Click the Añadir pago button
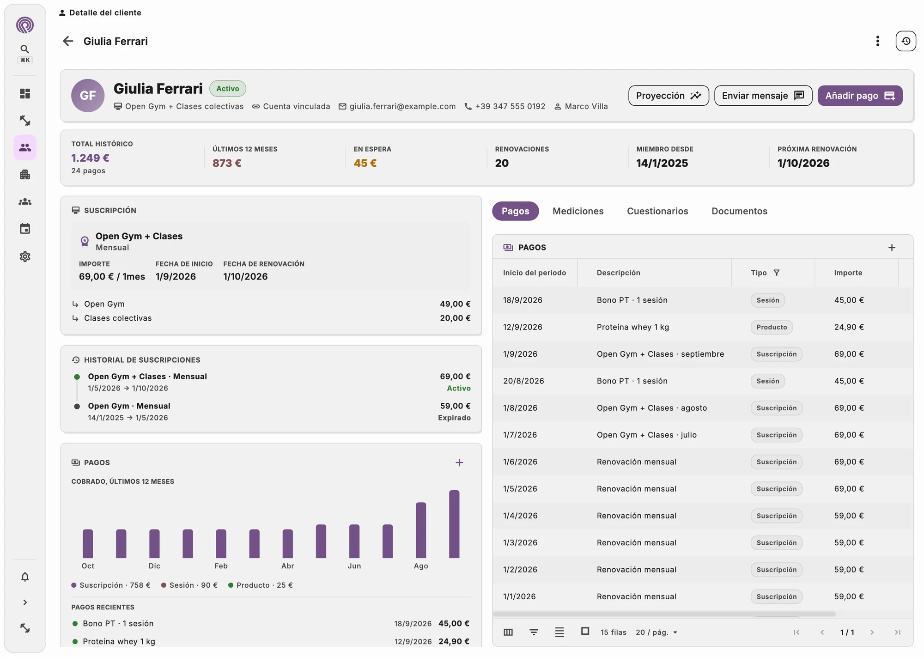 point(860,96)
